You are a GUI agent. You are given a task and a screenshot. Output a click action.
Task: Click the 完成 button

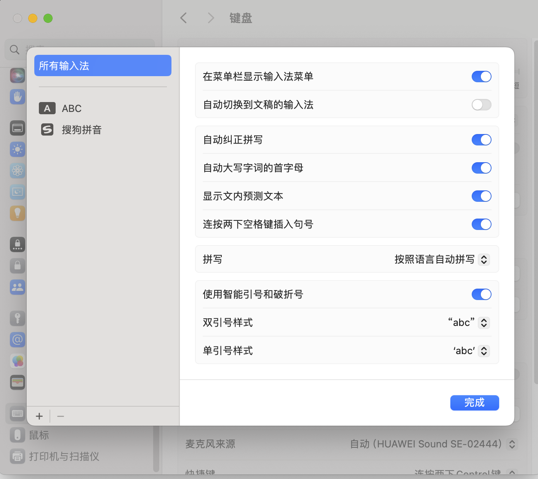pos(474,403)
